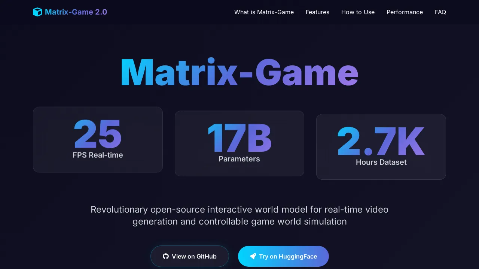This screenshot has width=479, height=269.
Task: Click the large Matrix-Game headline
Action: (x=239, y=73)
